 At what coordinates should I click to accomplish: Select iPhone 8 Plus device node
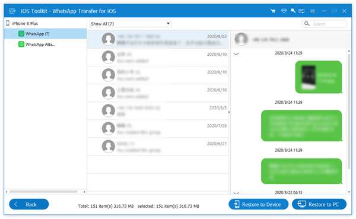(x=25, y=23)
